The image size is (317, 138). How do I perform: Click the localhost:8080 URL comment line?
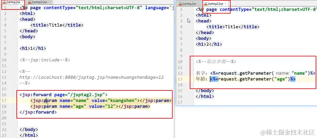pyautogui.click(x=91, y=77)
